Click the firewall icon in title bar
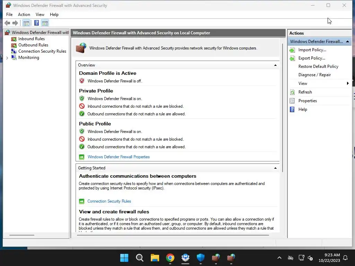 (x=8, y=5)
